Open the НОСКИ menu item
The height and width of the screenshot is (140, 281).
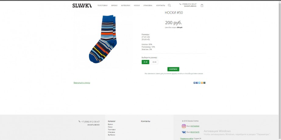[137, 5]
